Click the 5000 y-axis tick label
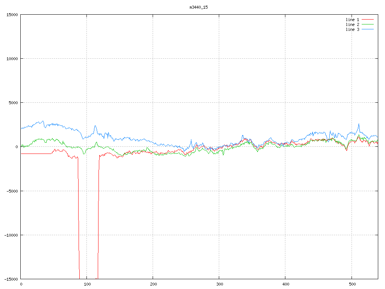The image size is (385, 289). coord(13,103)
